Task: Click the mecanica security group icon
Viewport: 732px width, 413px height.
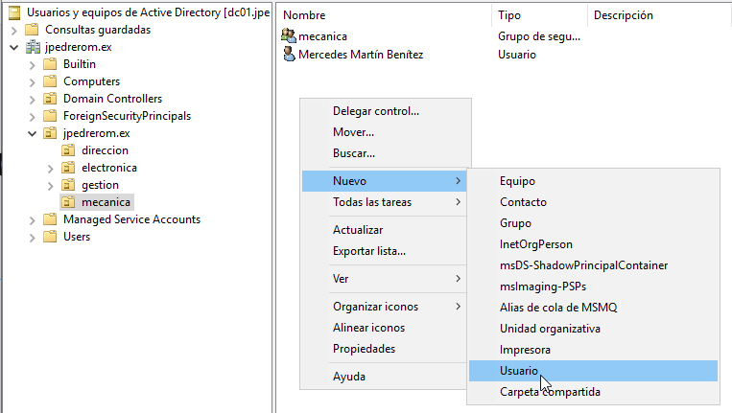Action: coord(289,36)
